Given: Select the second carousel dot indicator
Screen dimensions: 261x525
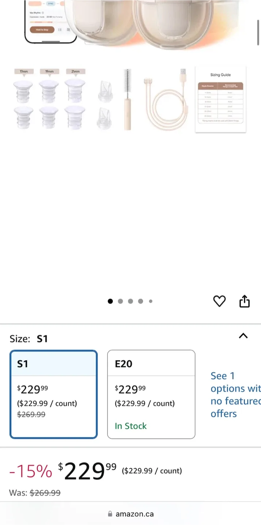Looking at the screenshot, I should (x=120, y=301).
